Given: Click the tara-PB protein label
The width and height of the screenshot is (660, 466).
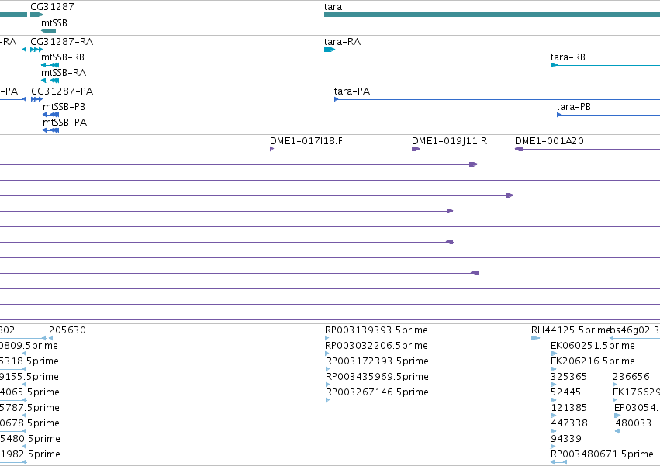Looking at the screenshot, I should [574, 107].
